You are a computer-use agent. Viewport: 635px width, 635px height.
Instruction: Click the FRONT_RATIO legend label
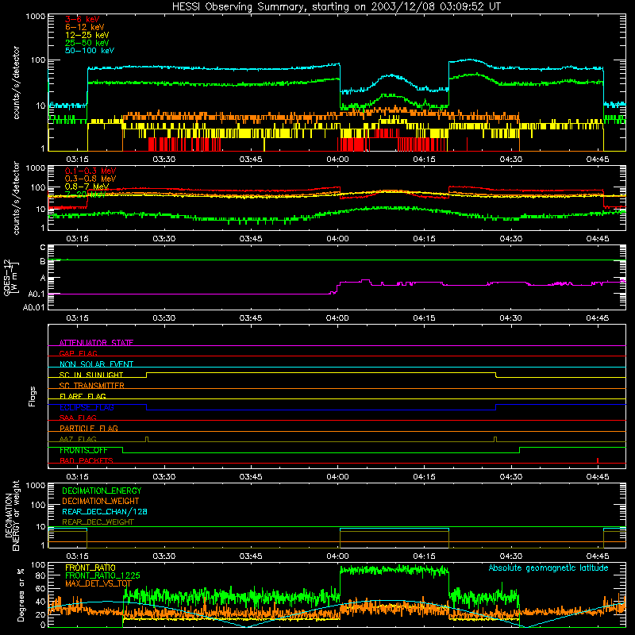tap(90, 568)
